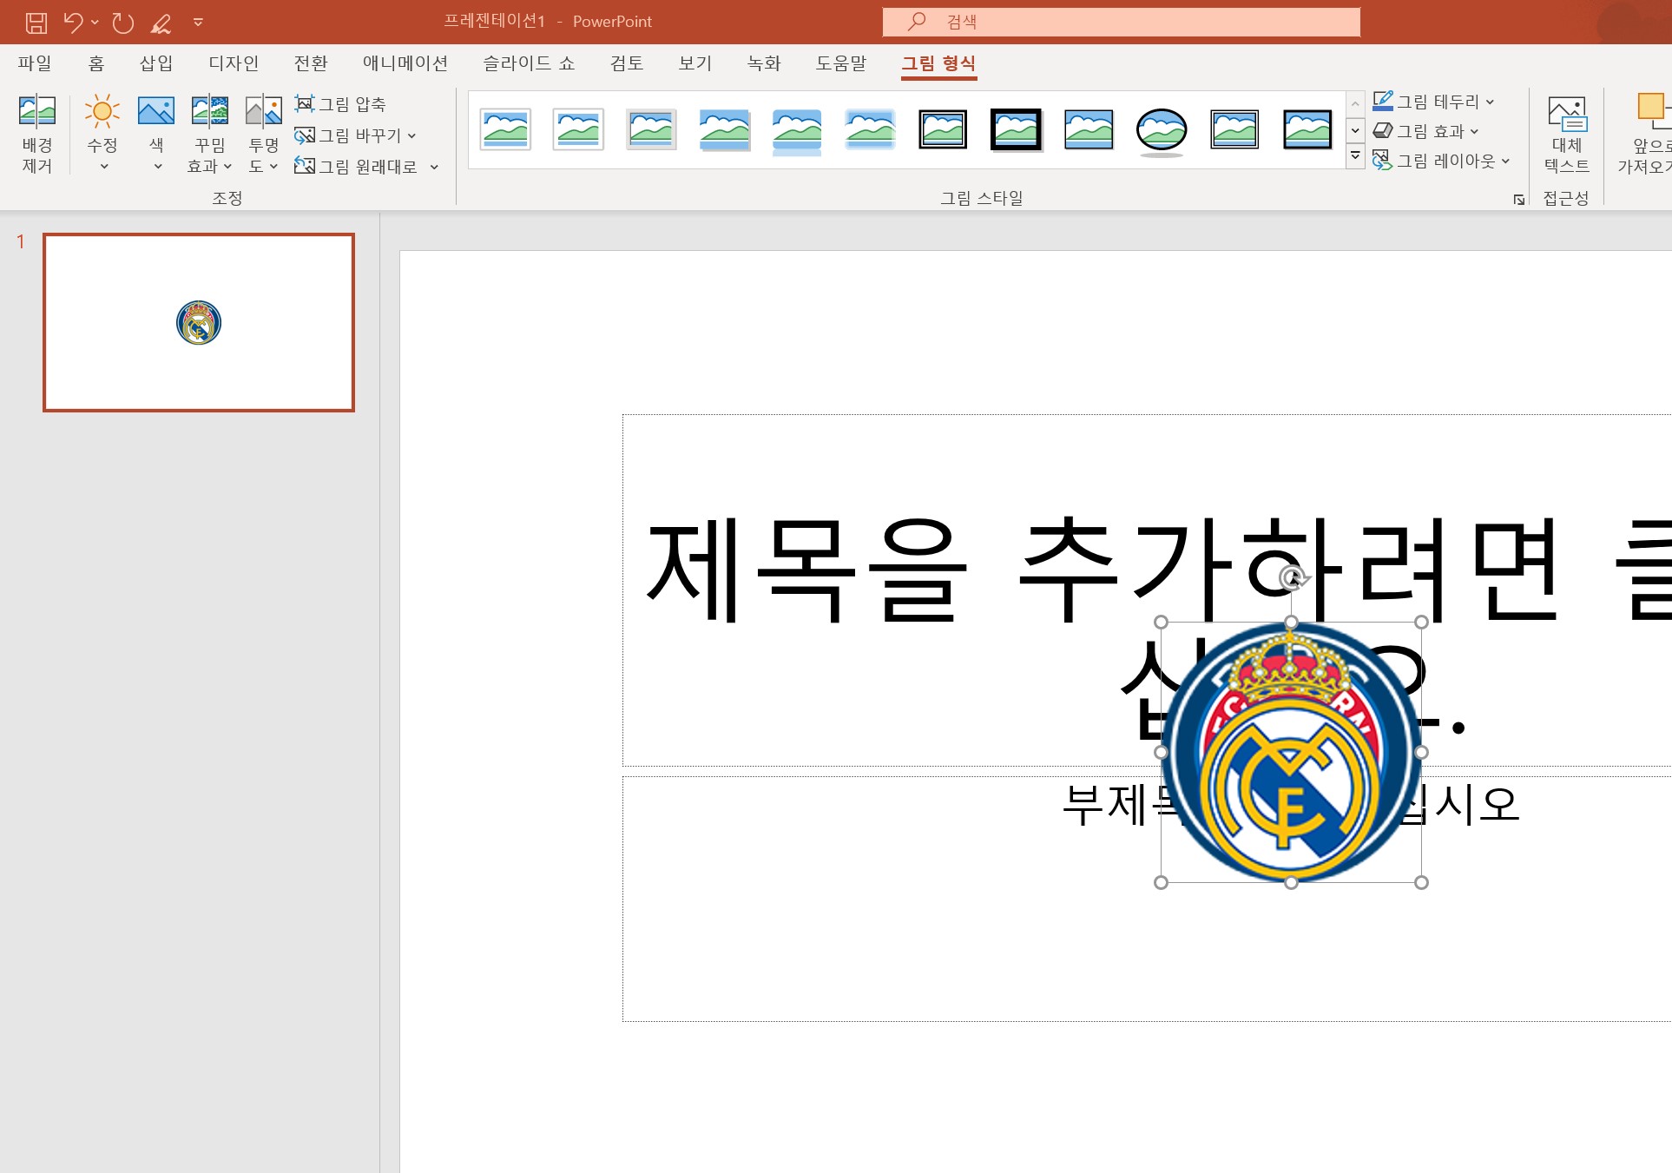
Task: Switch to the 전환 tab
Action: pos(311,63)
